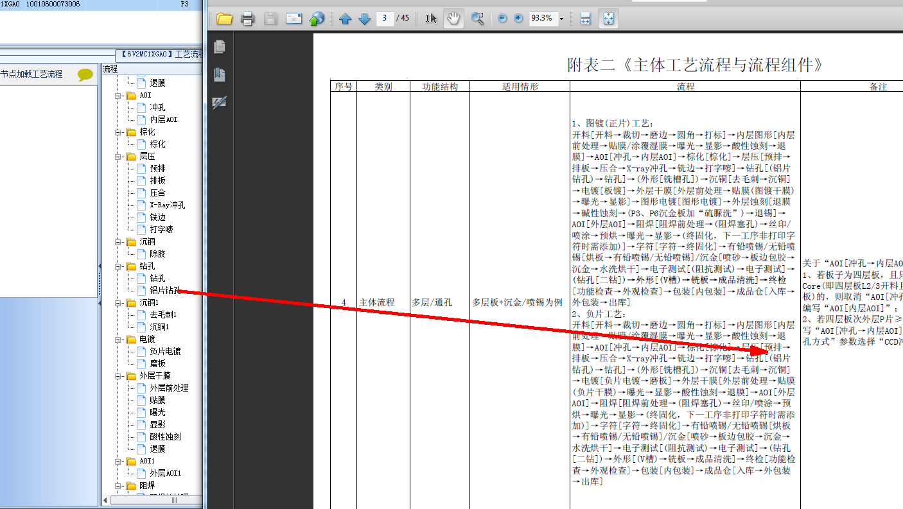Click the 功能结构 header in the PDF table

pyautogui.click(x=440, y=87)
